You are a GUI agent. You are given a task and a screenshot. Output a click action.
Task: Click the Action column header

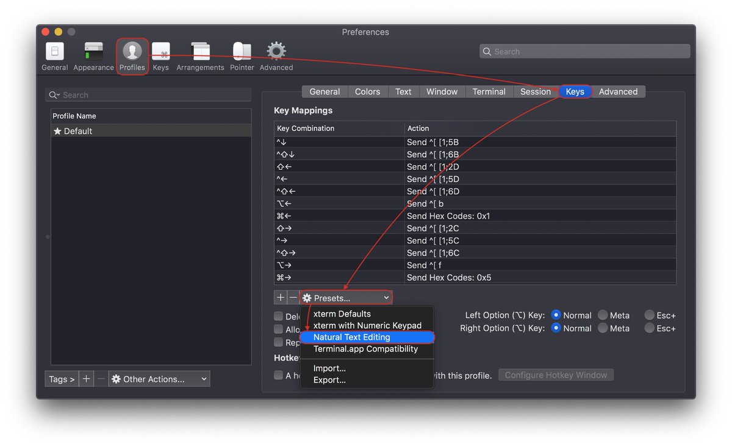[540, 128]
